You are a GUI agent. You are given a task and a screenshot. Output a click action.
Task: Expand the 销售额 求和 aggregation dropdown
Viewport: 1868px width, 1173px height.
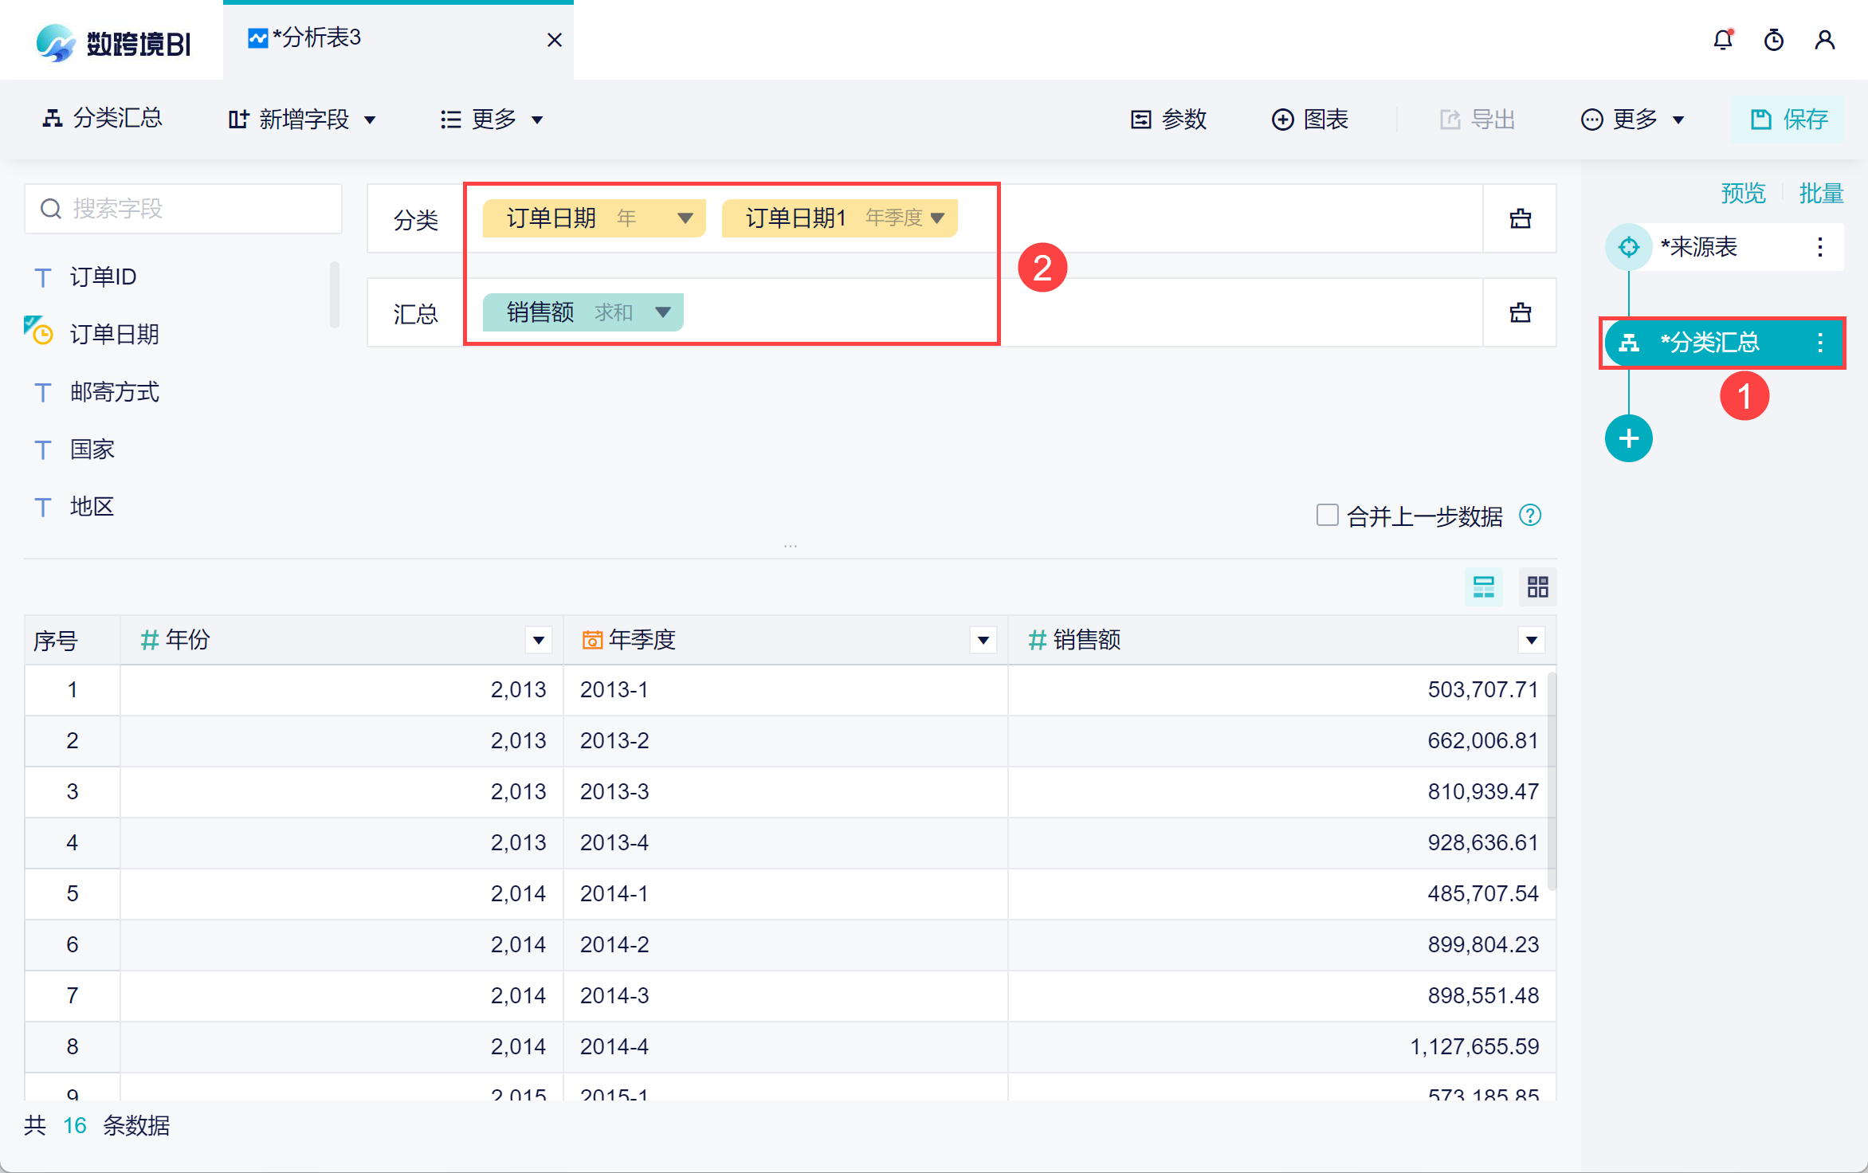662,312
